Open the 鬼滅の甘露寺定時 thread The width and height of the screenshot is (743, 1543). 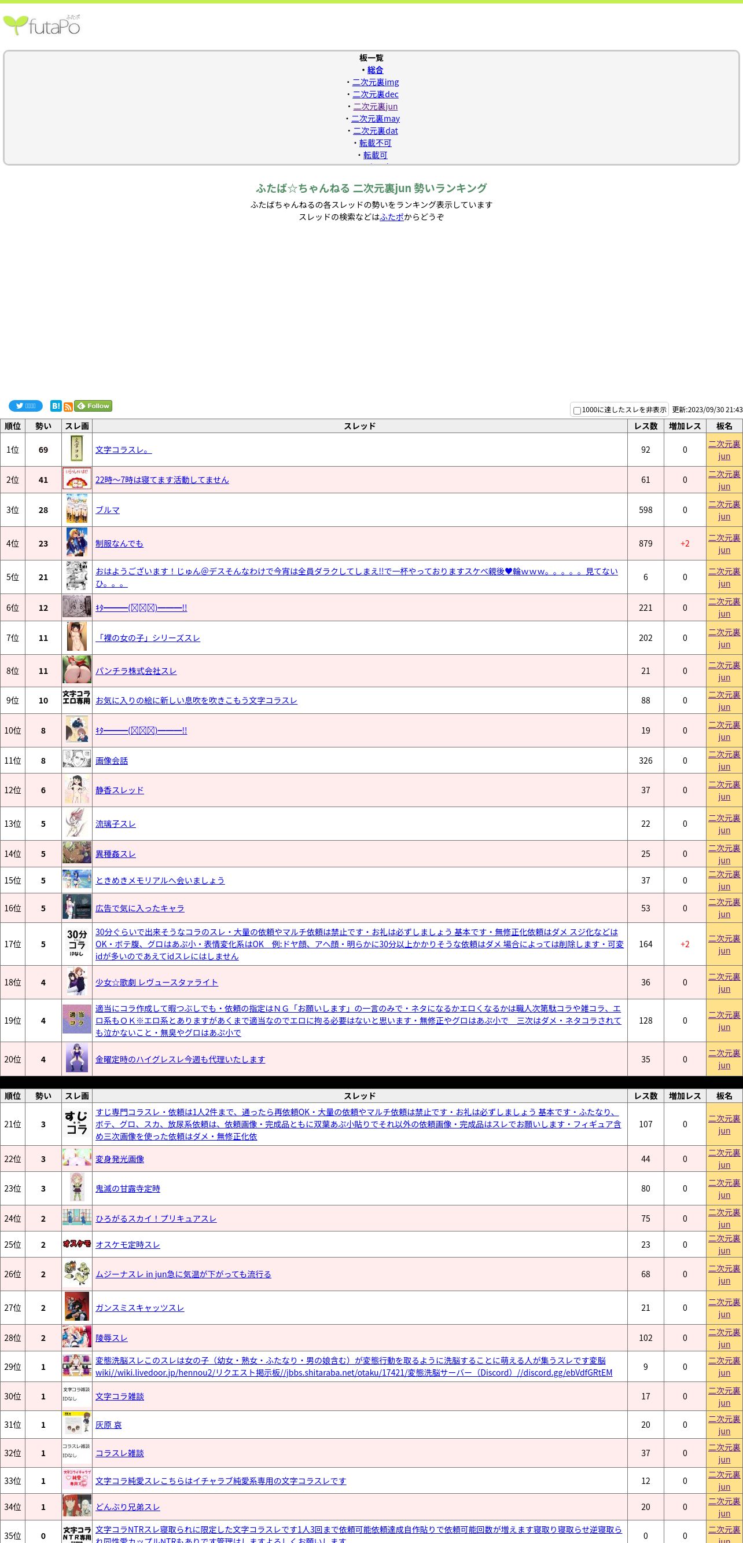127,1189
